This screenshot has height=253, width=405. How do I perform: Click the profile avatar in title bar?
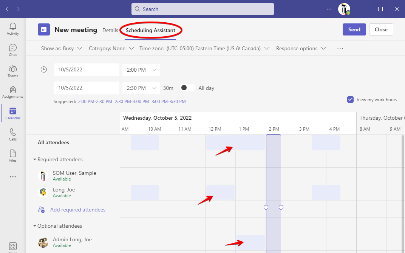(344, 9)
